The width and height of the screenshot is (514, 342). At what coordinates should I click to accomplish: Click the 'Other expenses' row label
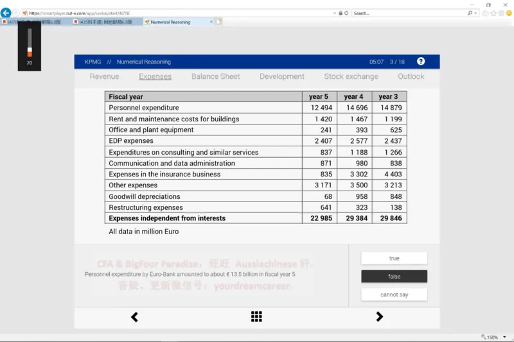[133, 185]
